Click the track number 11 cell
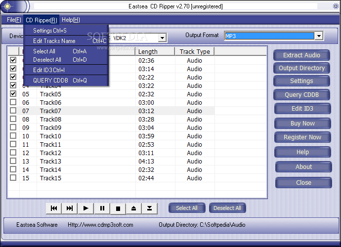The image size is (341, 247). click(x=25, y=145)
